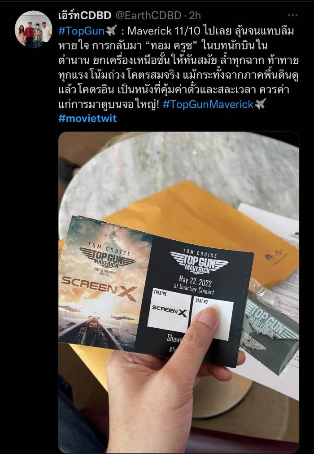Open the #TopGun hashtag
Screen dimensions: 314x454
(x=81, y=31)
